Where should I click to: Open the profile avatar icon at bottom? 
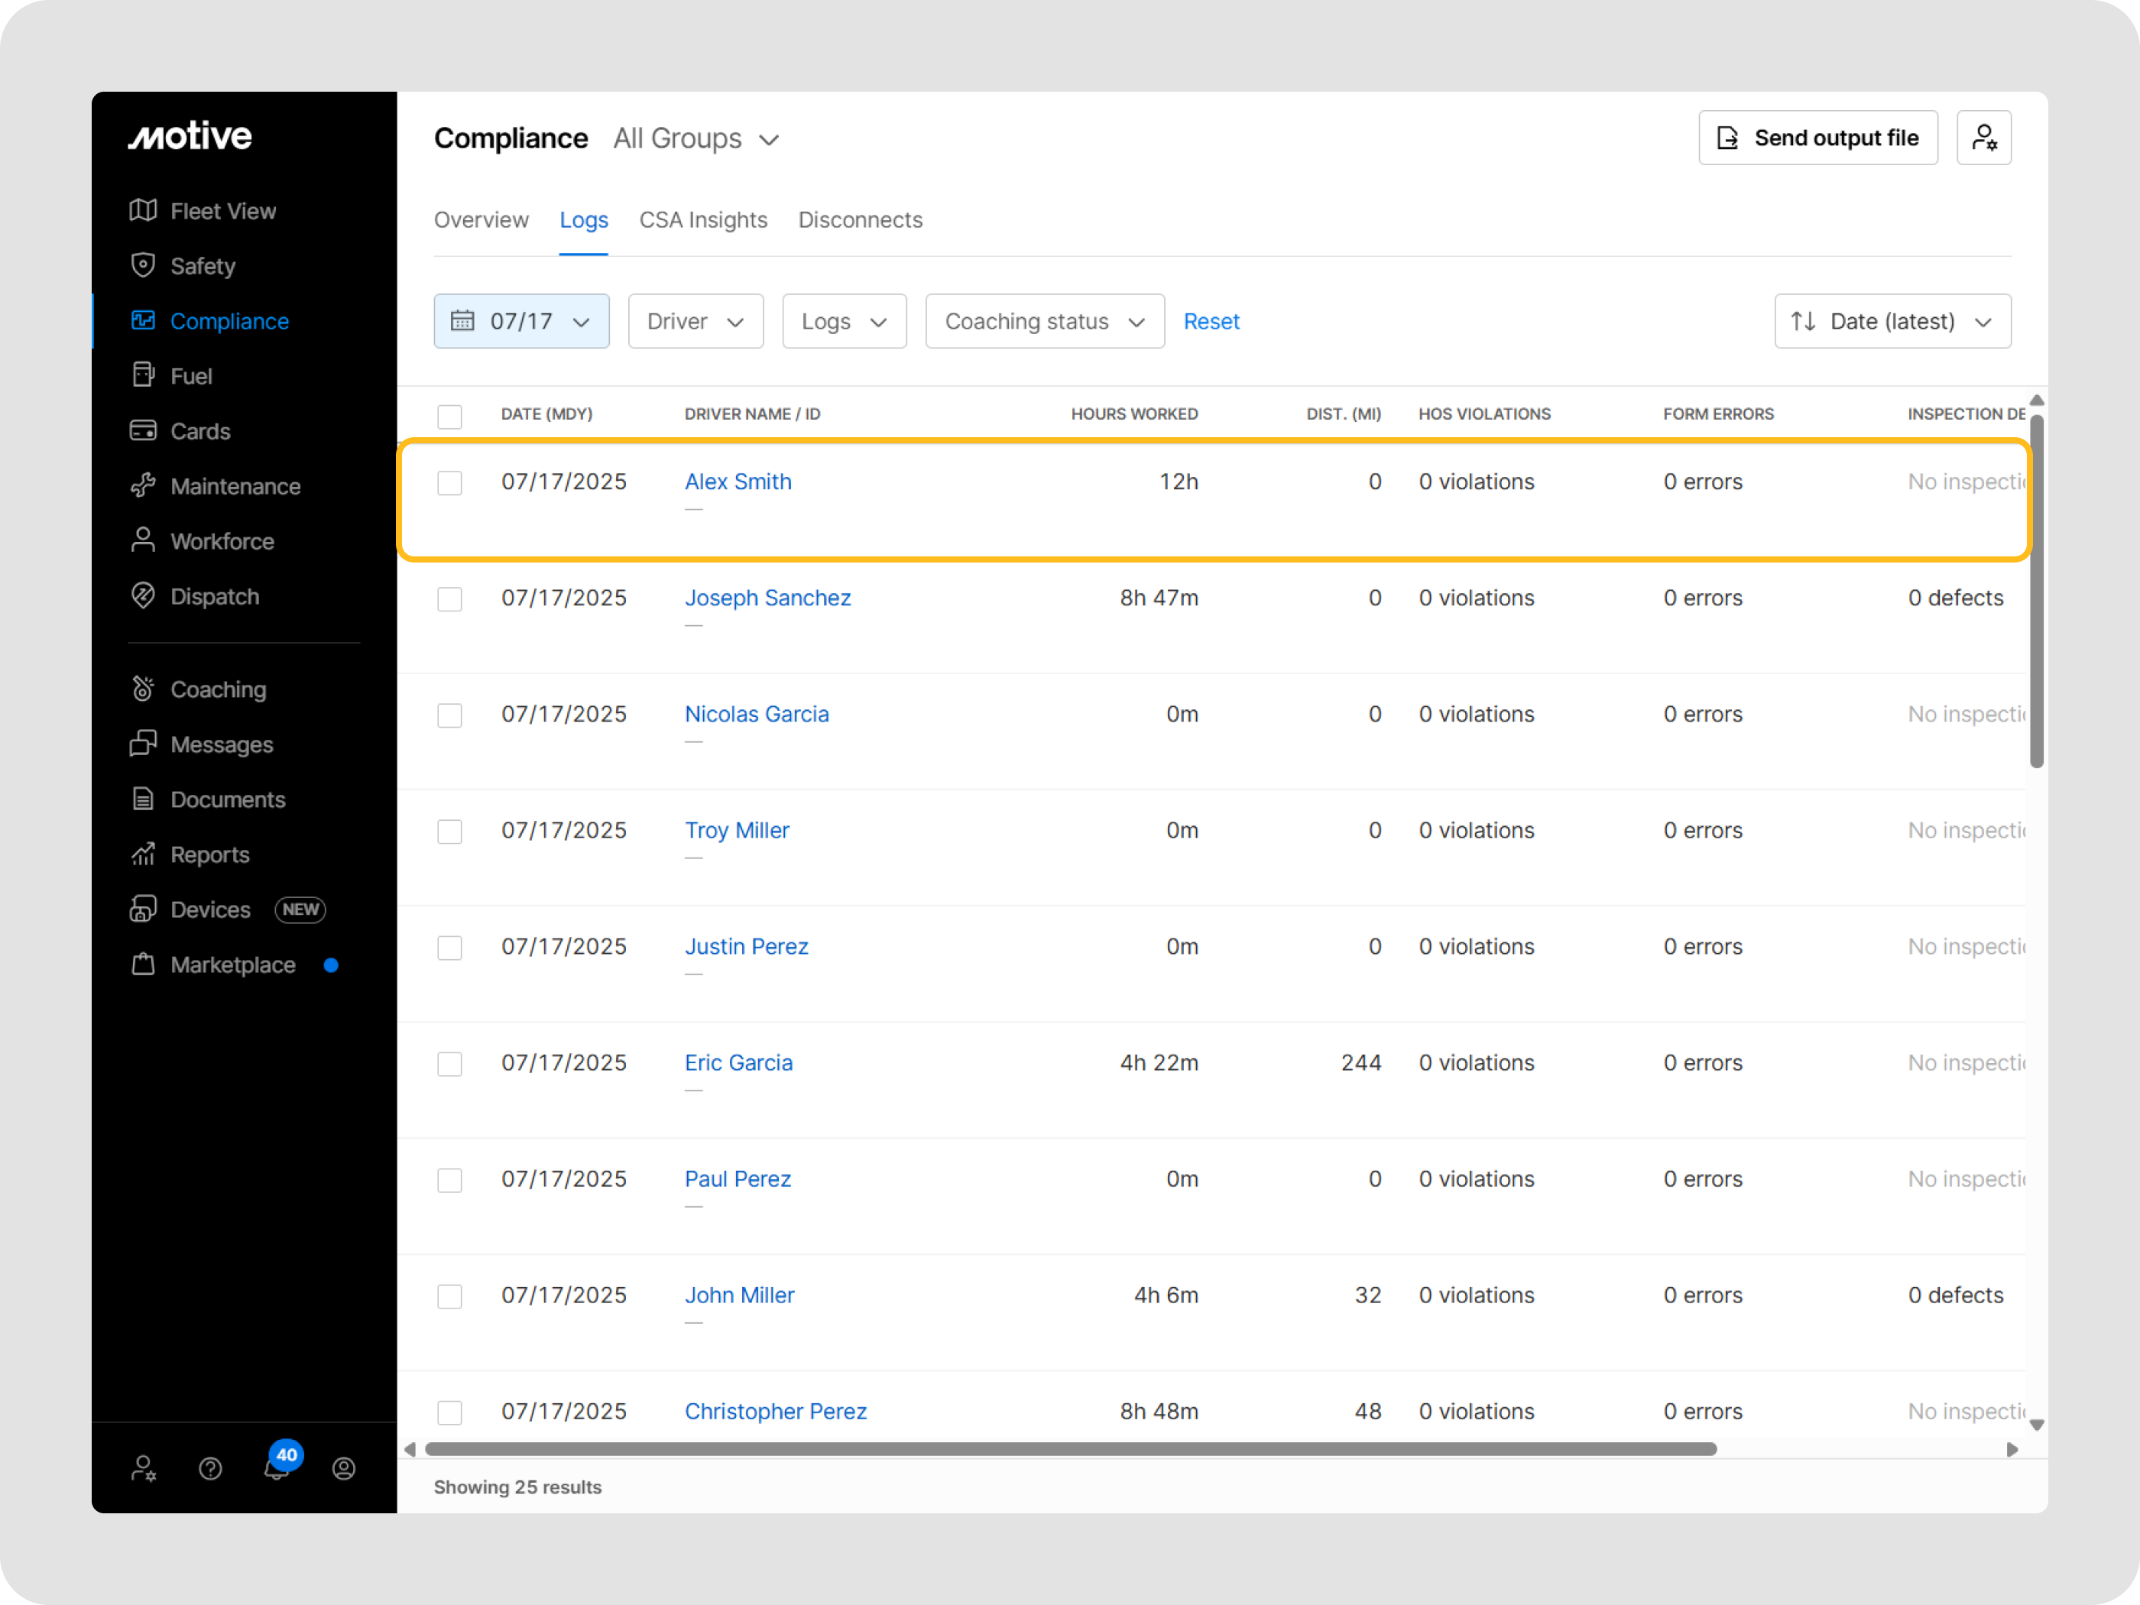[x=343, y=1469]
